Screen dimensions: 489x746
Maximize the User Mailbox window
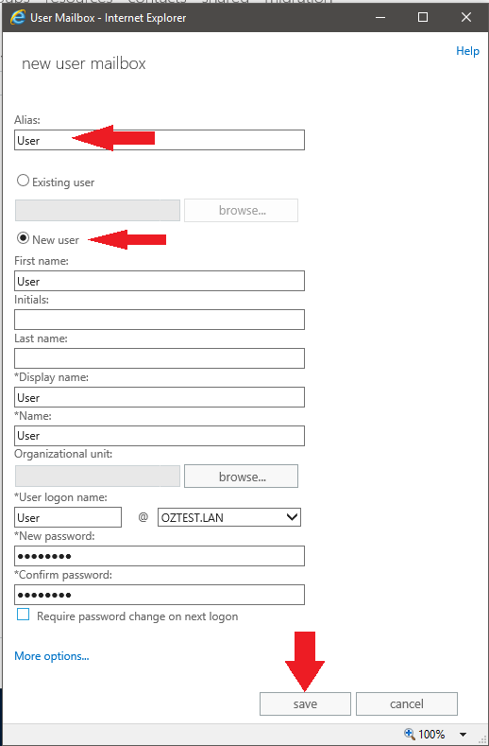(x=423, y=18)
